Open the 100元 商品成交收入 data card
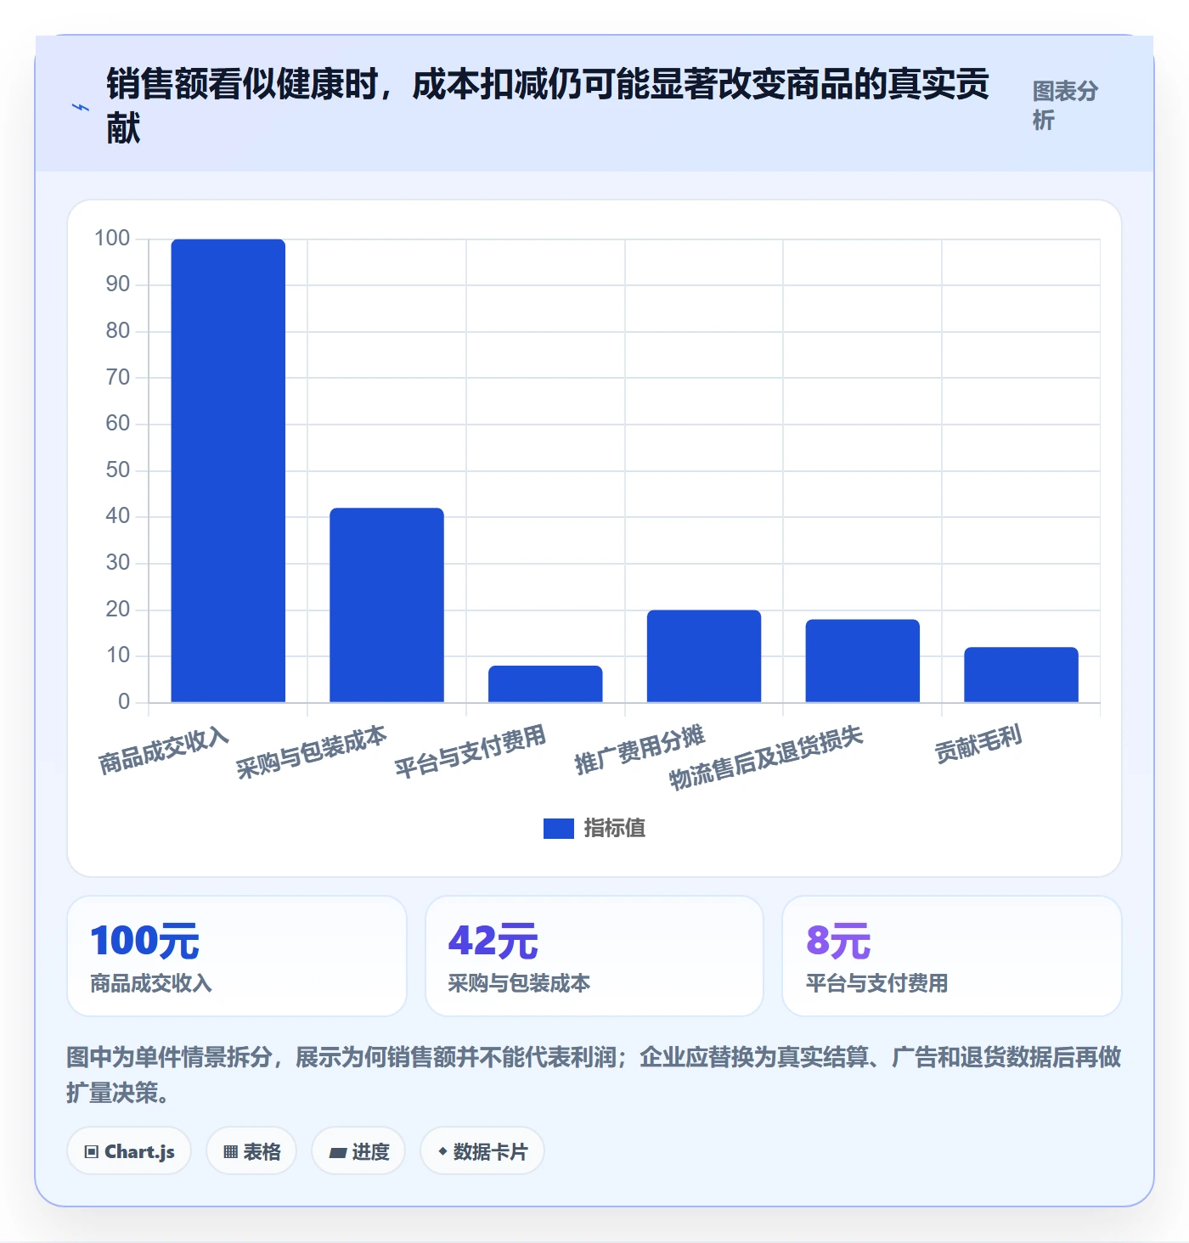Viewport: 1189px width, 1243px height. pyautogui.click(x=237, y=956)
